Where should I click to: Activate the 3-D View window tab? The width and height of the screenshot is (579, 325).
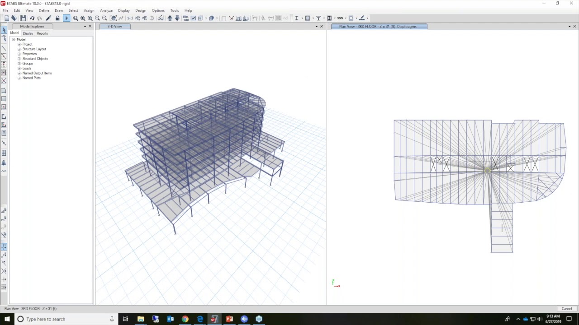point(114,26)
